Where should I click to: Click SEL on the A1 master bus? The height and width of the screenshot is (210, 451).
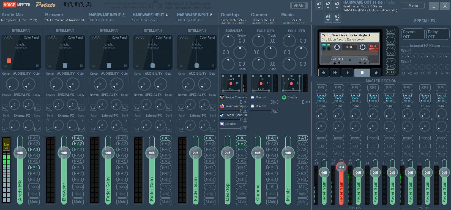tap(321, 88)
